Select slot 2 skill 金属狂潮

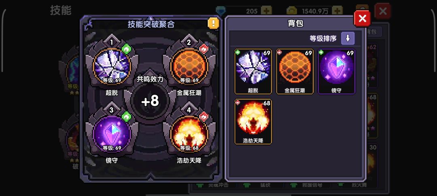[x=189, y=67]
